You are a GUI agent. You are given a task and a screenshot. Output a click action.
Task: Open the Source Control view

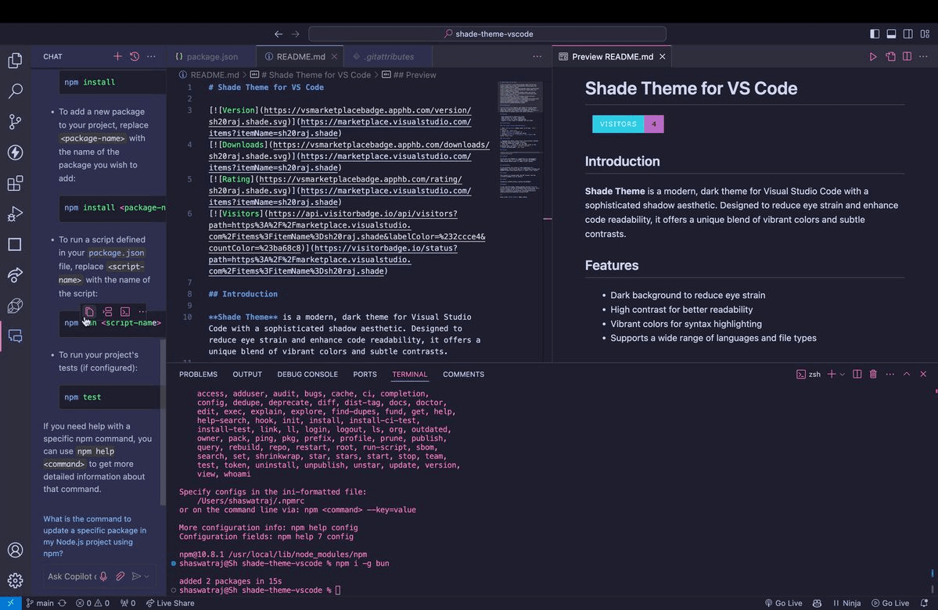point(15,122)
